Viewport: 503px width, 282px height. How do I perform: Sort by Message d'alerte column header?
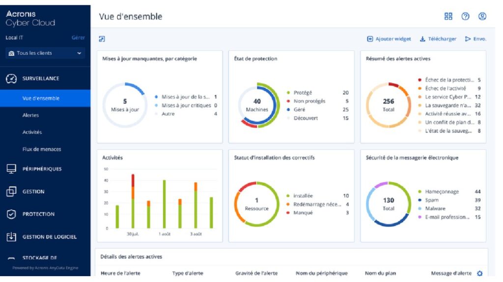[x=451, y=273]
